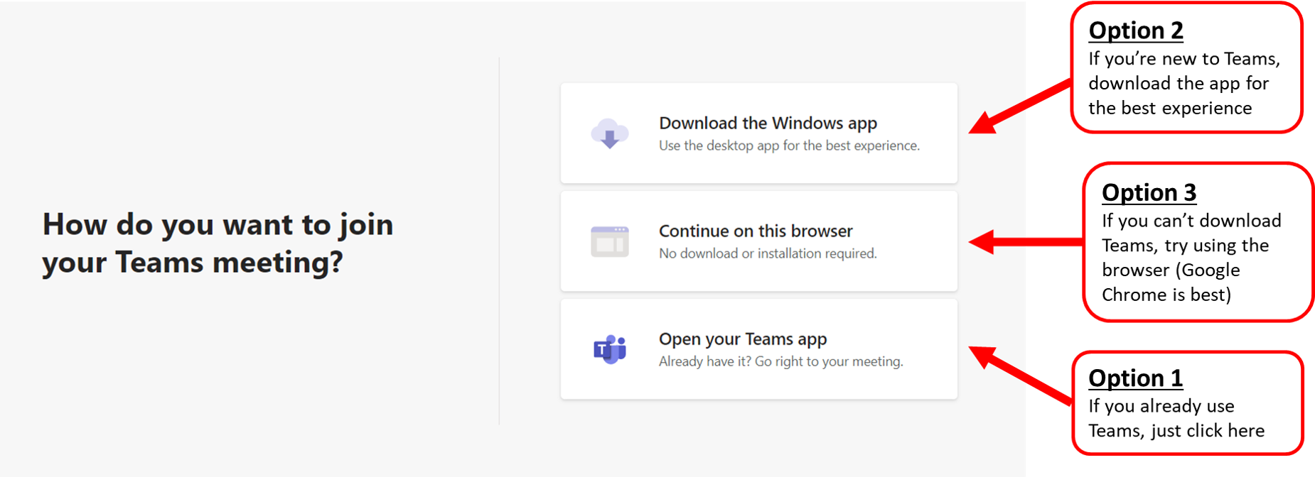Image resolution: width=1315 pixels, height=477 pixels.
Task: Click the browser window icon
Action: click(610, 241)
